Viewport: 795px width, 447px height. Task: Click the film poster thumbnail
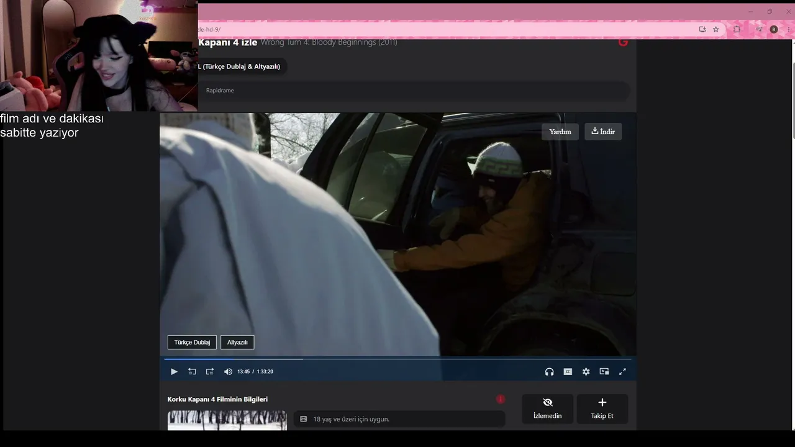click(227, 420)
